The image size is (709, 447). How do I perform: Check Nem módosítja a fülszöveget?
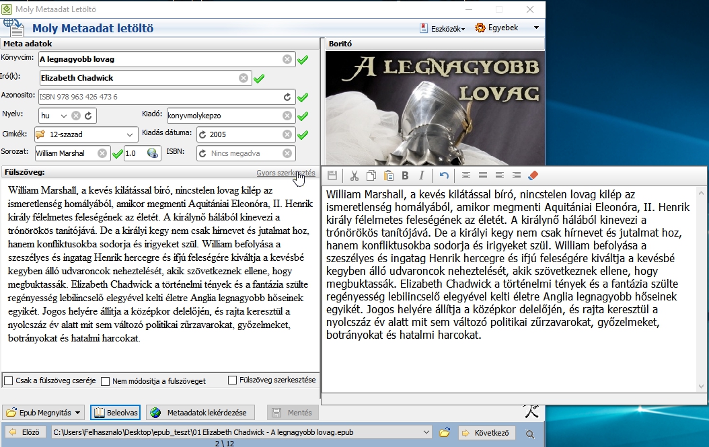(x=106, y=381)
